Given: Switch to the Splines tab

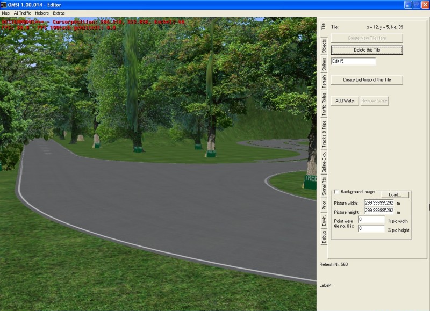Looking at the screenshot, I should point(324,64).
